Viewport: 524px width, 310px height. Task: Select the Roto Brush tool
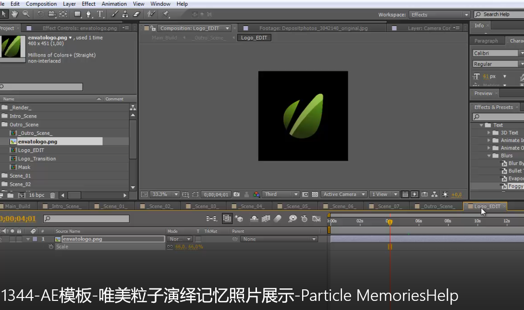151,14
